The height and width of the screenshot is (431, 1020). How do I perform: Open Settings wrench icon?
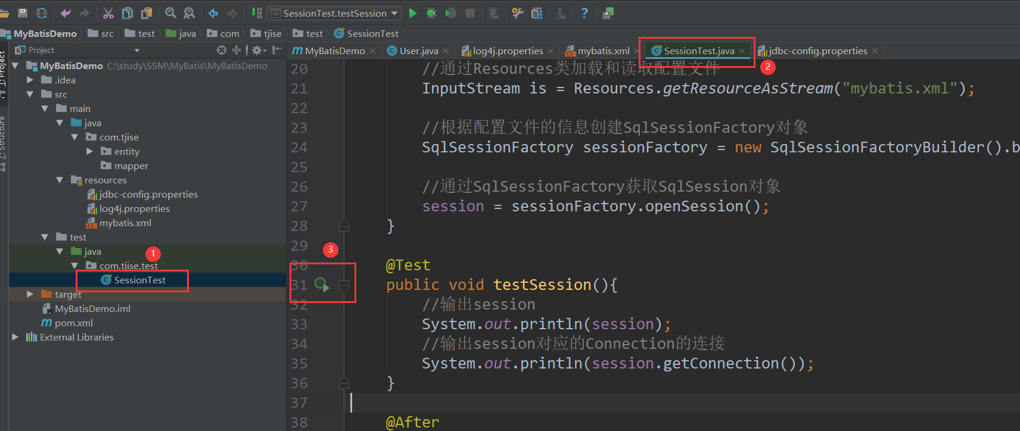[518, 13]
